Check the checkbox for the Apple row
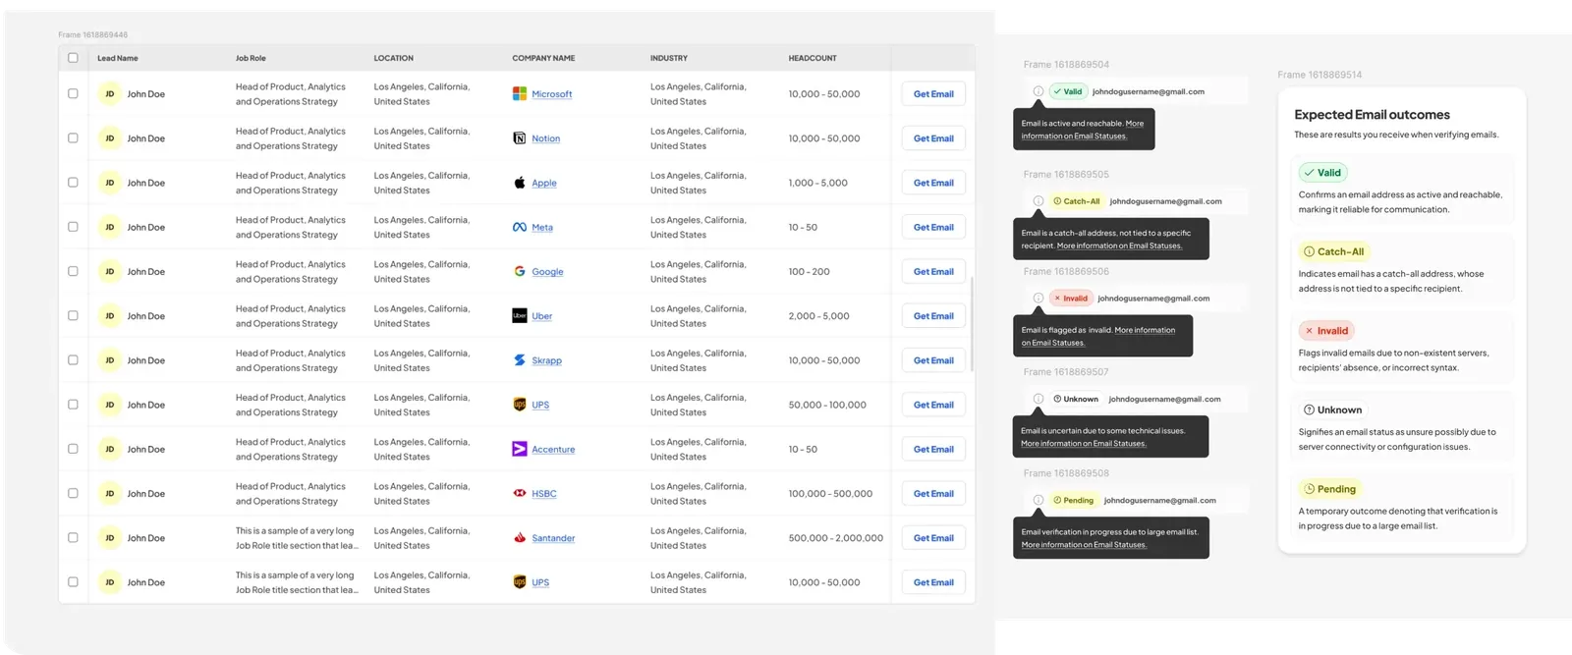The image size is (1572, 655). pos(73,183)
